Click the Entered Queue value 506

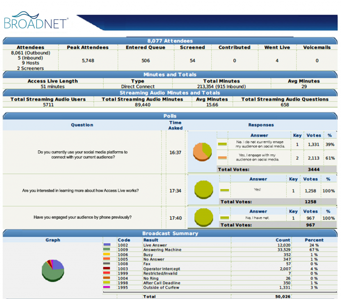146,60
